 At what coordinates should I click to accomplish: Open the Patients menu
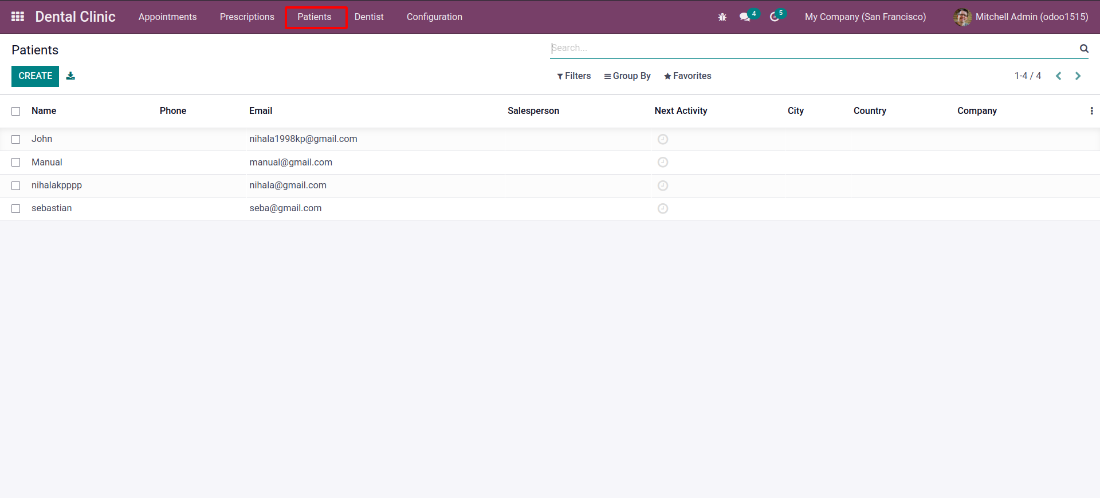(315, 17)
